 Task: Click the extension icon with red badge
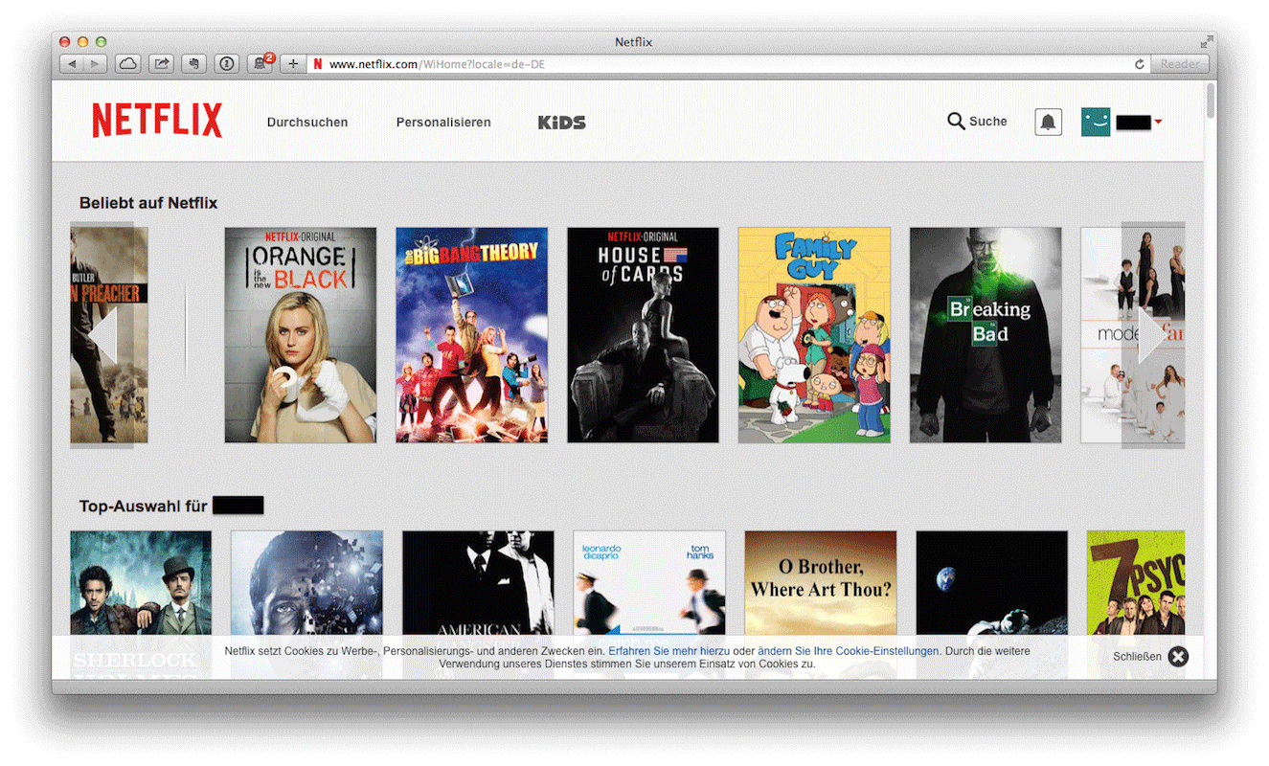(260, 64)
